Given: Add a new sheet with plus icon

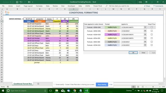Looking at the screenshot, I should click(x=38, y=84).
